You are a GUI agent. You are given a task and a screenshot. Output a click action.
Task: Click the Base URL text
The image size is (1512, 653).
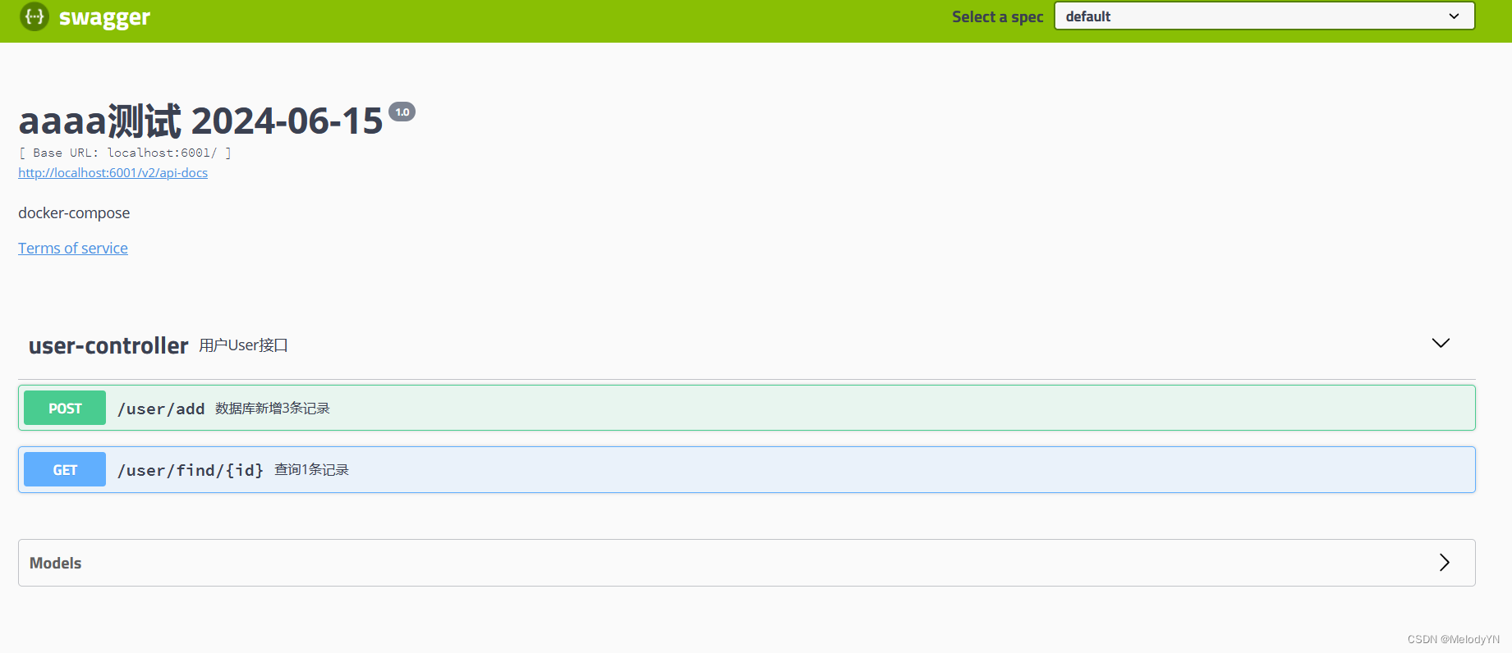click(x=125, y=153)
